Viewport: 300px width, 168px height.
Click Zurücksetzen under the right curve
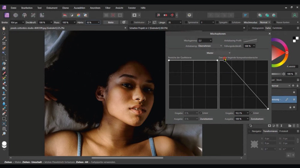pyautogui.click(x=257, y=119)
